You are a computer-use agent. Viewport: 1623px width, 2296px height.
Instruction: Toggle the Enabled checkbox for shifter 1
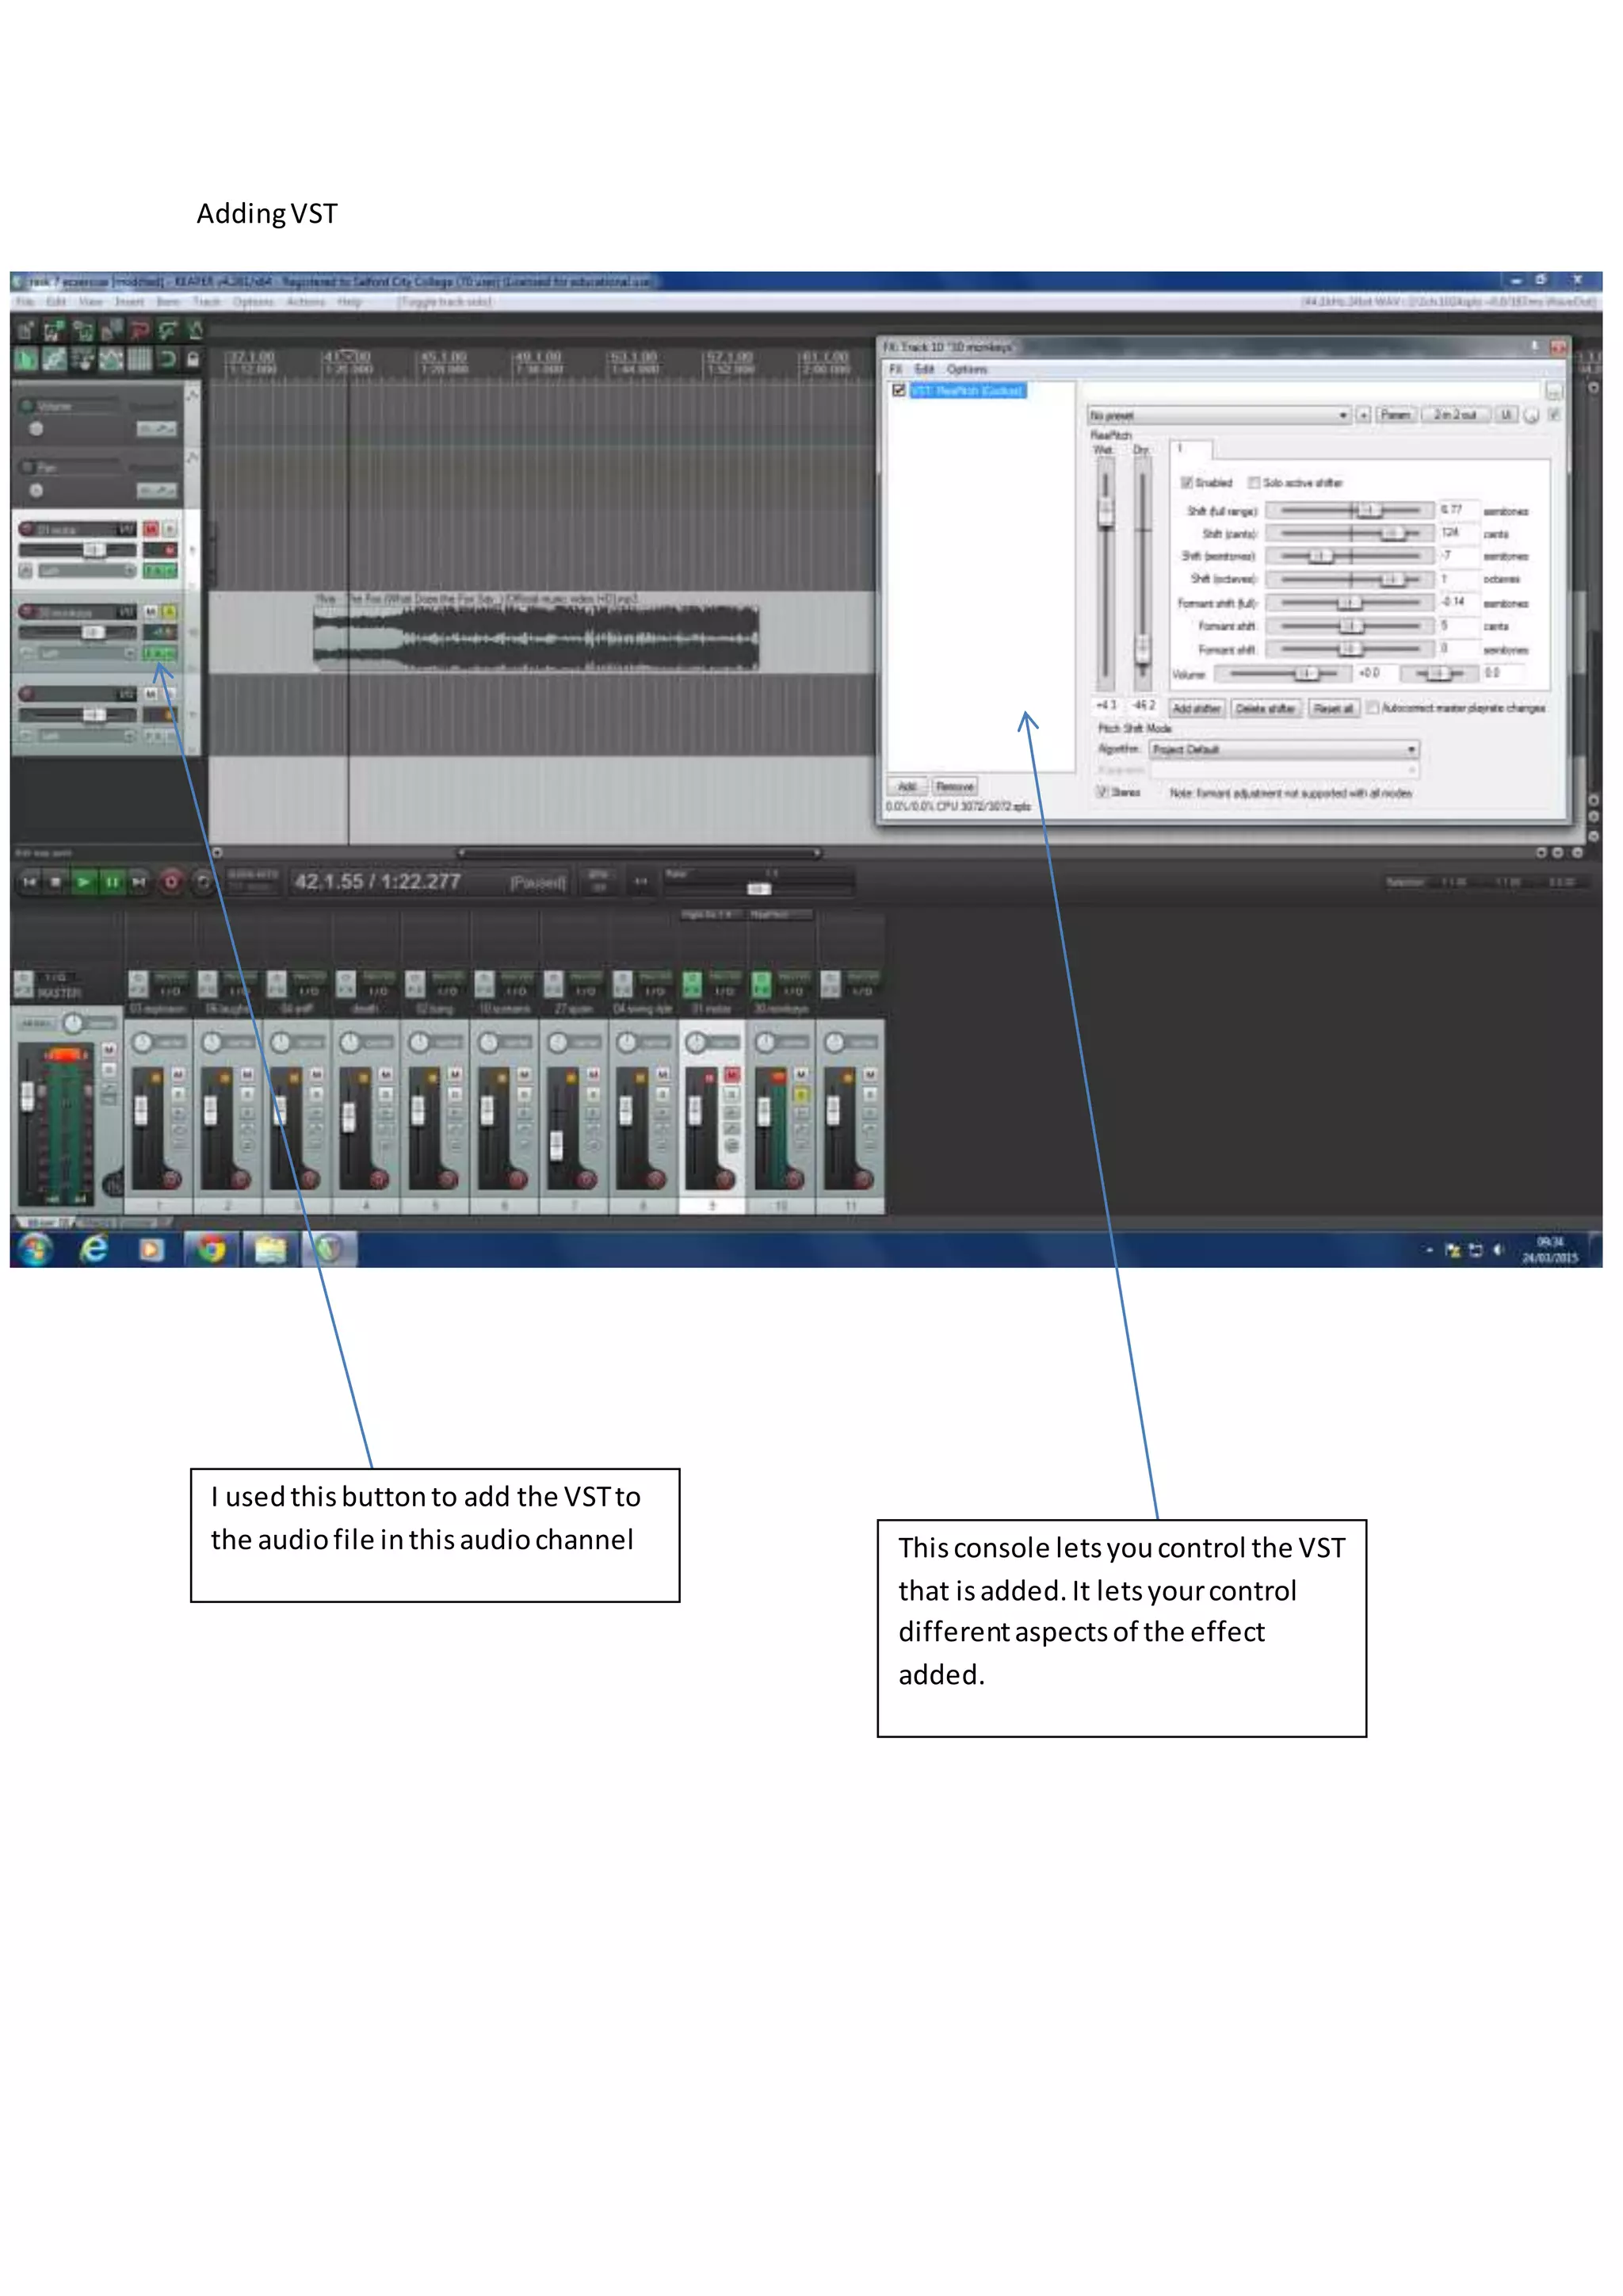tap(1186, 483)
